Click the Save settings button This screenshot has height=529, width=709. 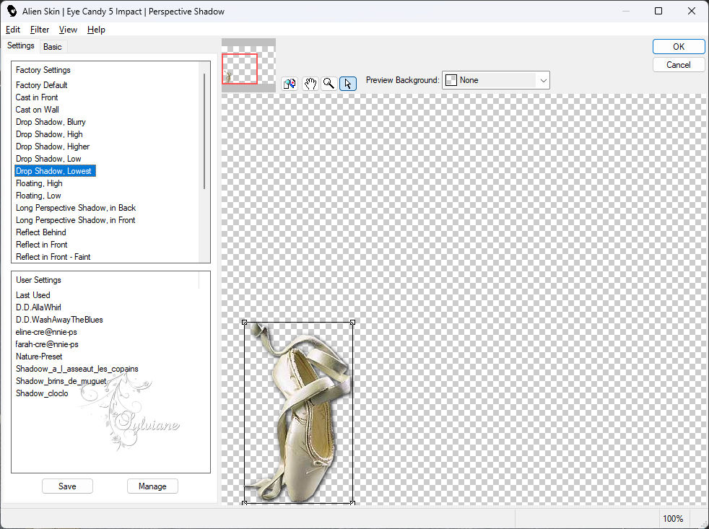[x=67, y=486]
